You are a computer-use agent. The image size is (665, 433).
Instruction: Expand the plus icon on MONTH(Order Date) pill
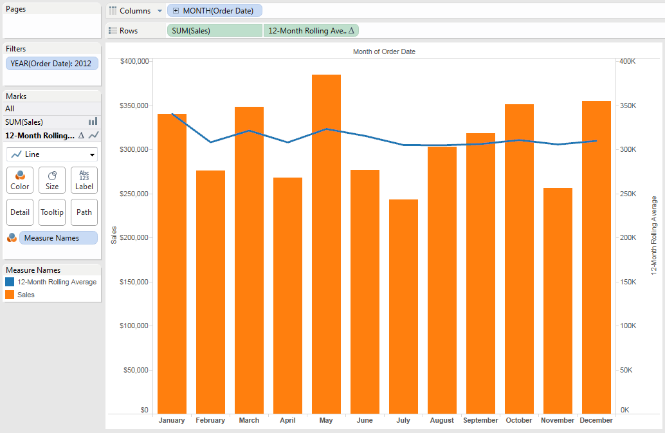(x=176, y=10)
